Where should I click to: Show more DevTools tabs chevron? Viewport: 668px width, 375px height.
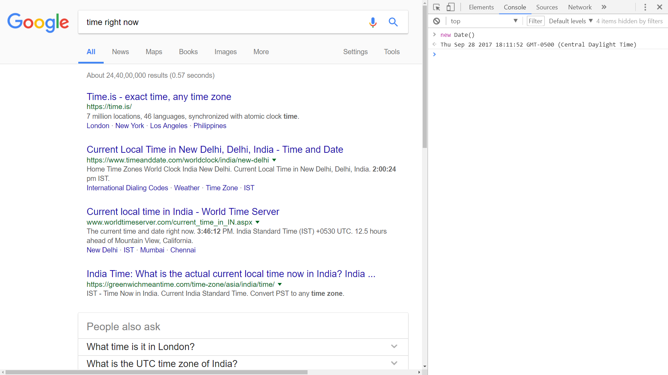604,7
